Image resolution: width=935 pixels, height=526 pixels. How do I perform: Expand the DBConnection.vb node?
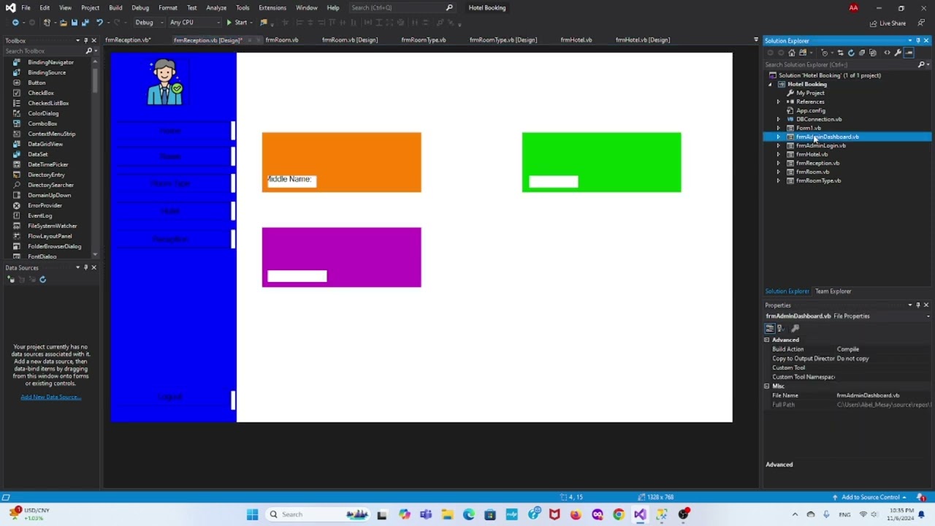[778, 119]
